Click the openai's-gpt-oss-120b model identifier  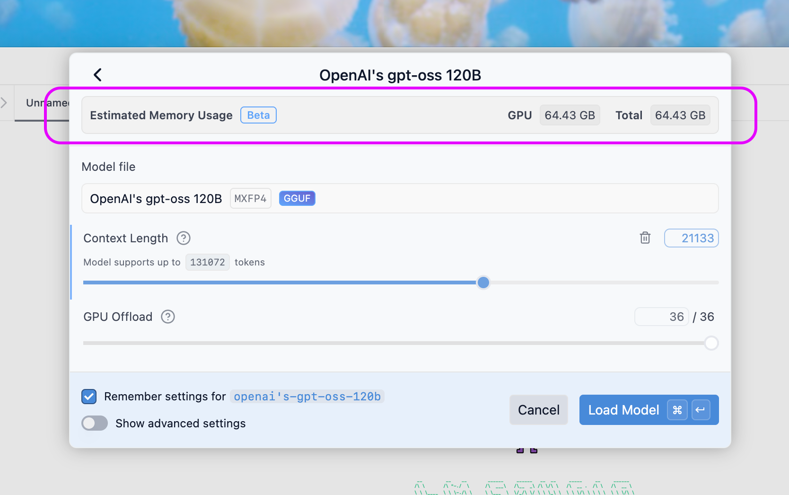tap(307, 397)
